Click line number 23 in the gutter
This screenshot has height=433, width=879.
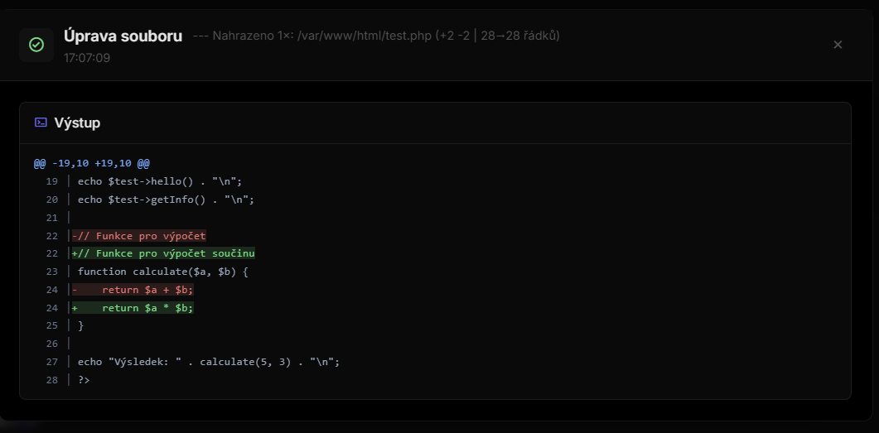pos(51,272)
